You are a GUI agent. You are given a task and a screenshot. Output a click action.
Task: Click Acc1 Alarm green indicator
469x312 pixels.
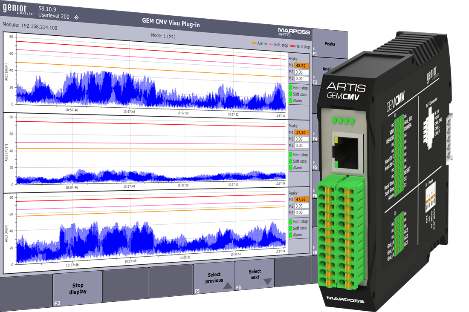pyautogui.click(x=290, y=100)
